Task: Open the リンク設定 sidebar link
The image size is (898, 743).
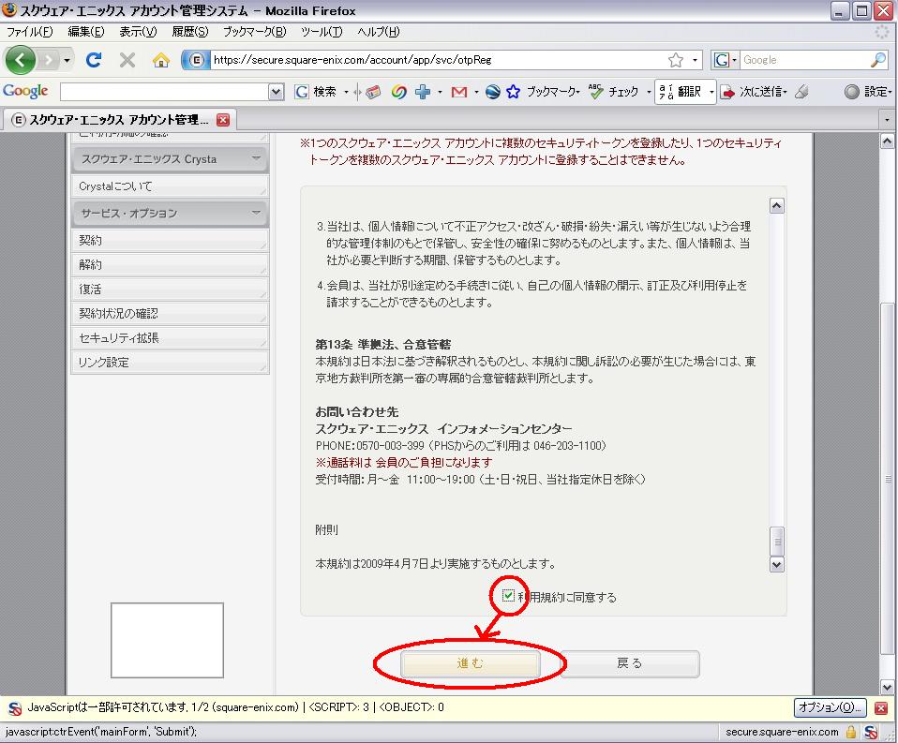Action: (x=170, y=363)
